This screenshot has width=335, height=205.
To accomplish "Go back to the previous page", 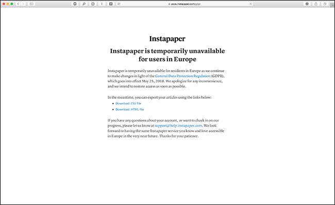I will point(19,4).
